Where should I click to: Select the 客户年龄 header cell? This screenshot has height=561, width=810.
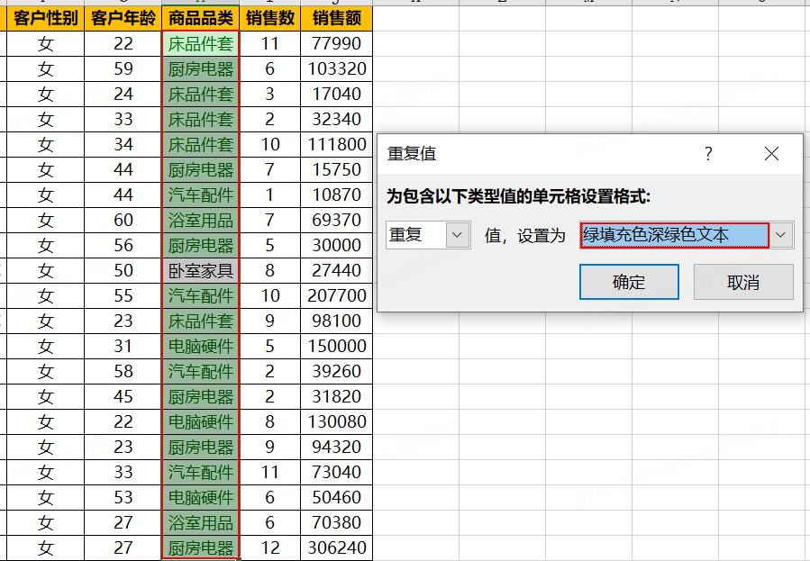pyautogui.click(x=123, y=19)
